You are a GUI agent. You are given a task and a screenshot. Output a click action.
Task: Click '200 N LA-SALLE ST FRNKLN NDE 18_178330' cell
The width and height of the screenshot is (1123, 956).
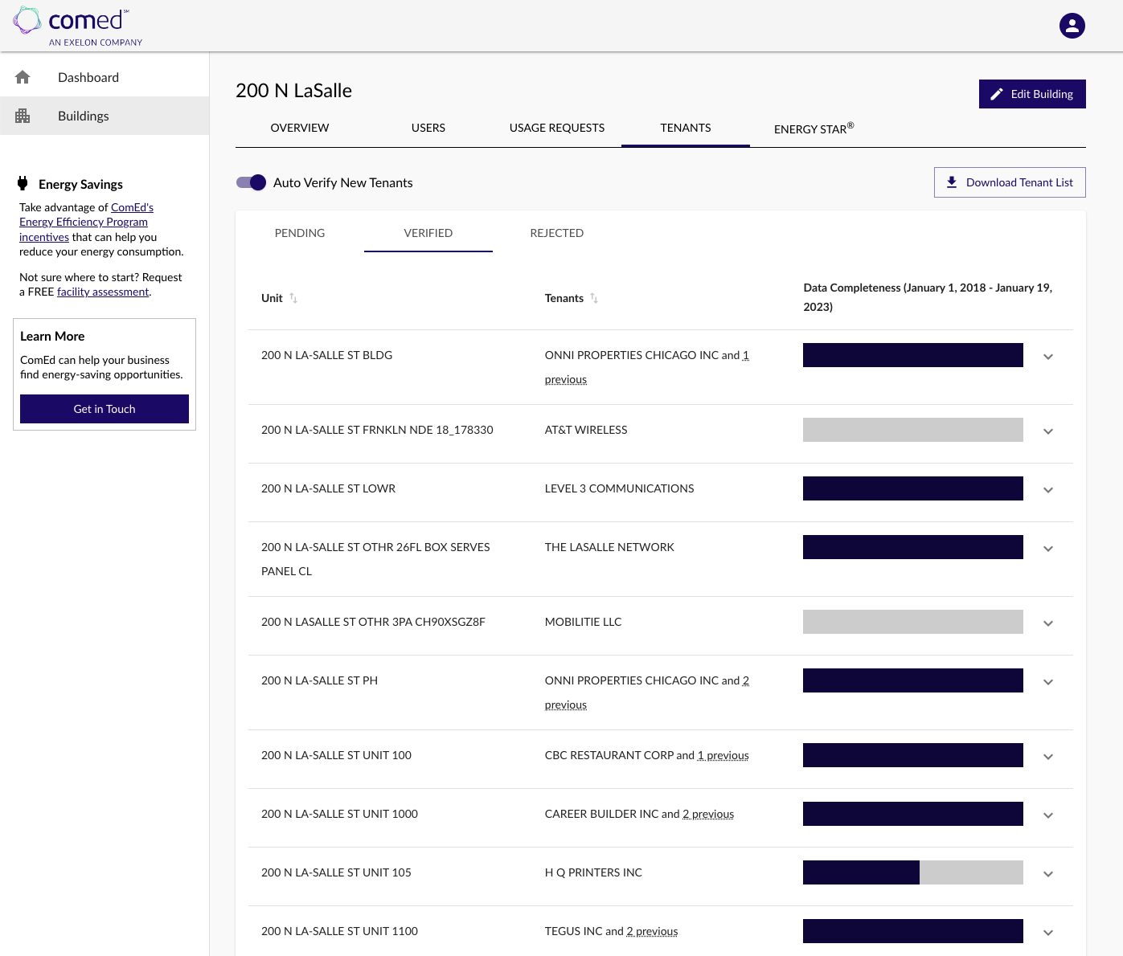click(377, 430)
